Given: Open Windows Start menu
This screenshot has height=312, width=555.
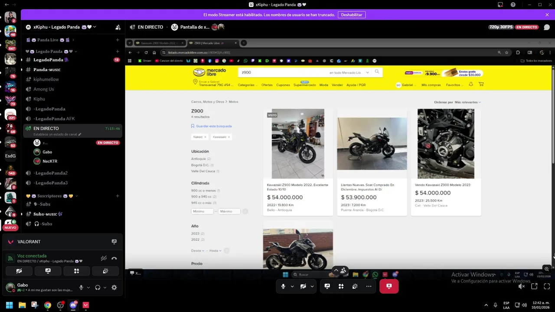Looking at the screenshot, I should (9, 305).
